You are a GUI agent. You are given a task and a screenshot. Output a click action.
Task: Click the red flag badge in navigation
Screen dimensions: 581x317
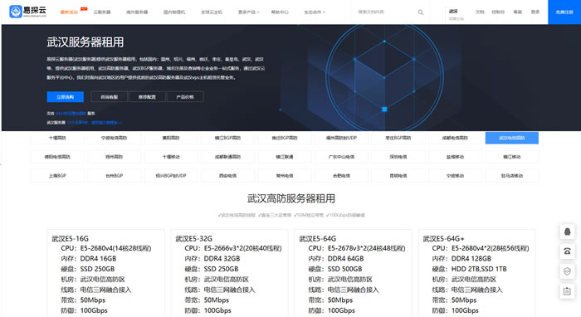click(84, 9)
